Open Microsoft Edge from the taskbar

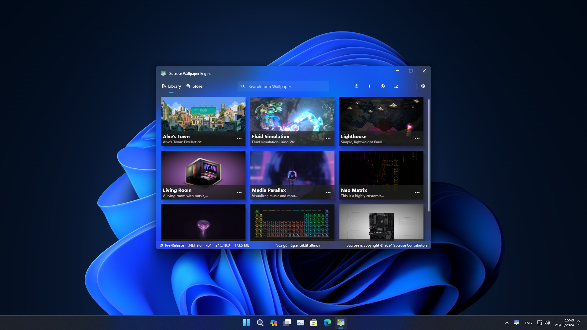tap(327, 323)
